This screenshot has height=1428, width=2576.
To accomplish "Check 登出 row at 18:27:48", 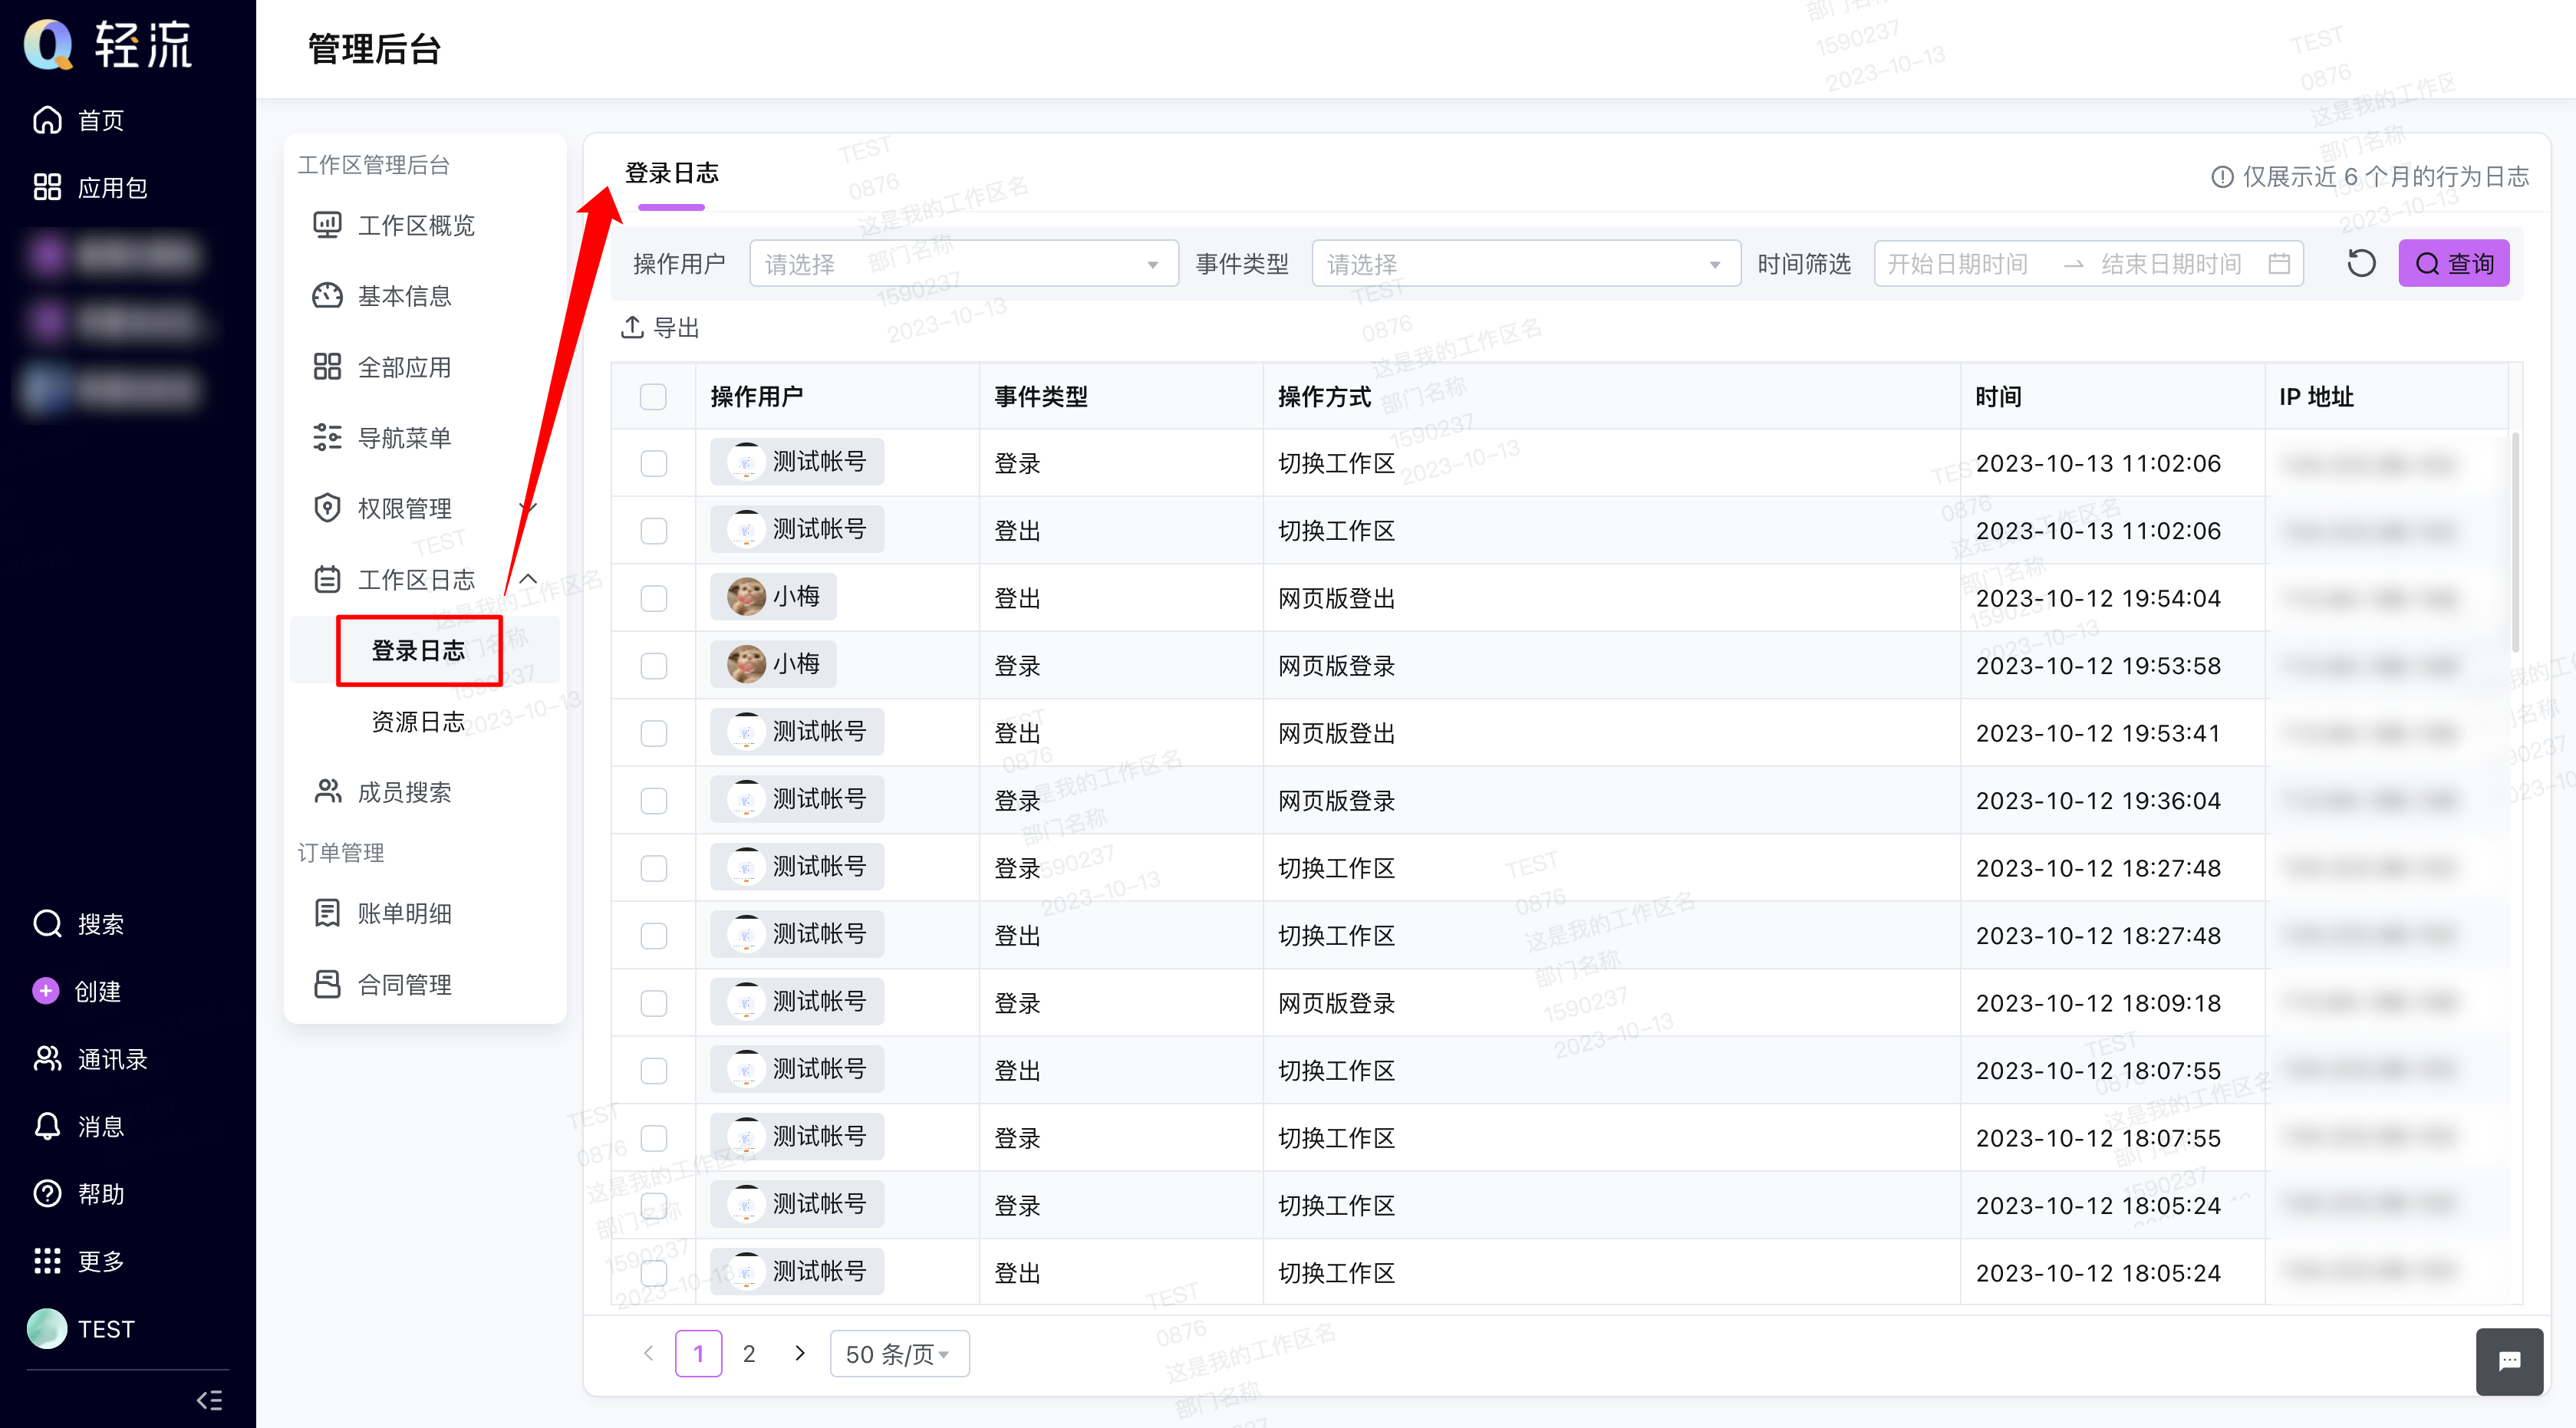I will point(653,935).
